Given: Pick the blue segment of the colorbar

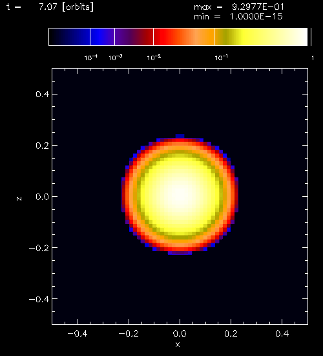Looking at the screenshot, I should 103,37.
